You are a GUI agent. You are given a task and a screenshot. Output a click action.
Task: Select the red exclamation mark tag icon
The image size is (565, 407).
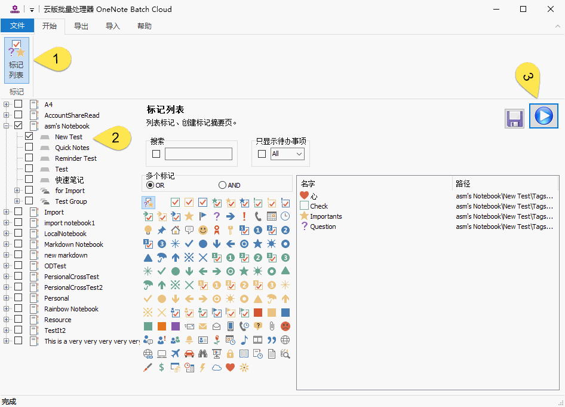coord(244,216)
